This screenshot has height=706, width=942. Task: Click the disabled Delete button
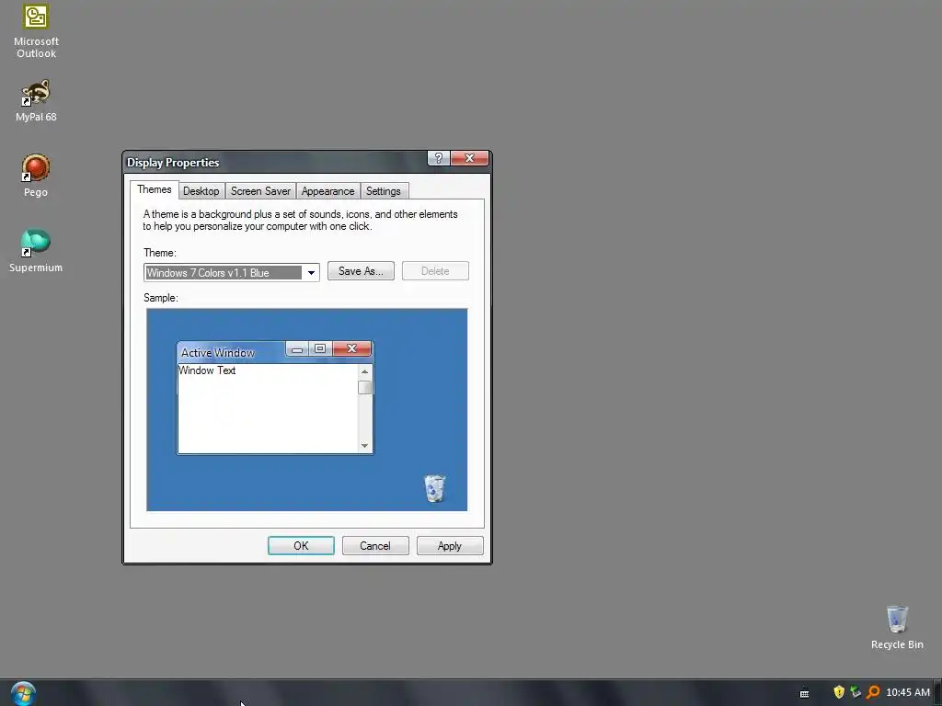click(x=435, y=271)
